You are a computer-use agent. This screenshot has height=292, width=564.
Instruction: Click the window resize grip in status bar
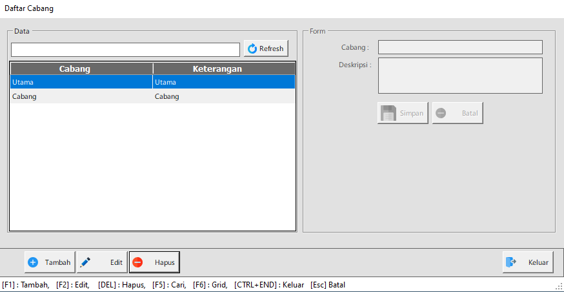559,286
